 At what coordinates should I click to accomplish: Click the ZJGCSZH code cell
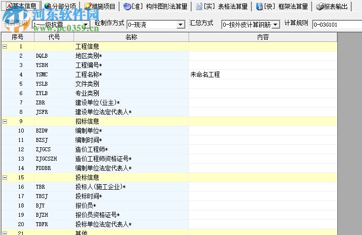pos(54,159)
